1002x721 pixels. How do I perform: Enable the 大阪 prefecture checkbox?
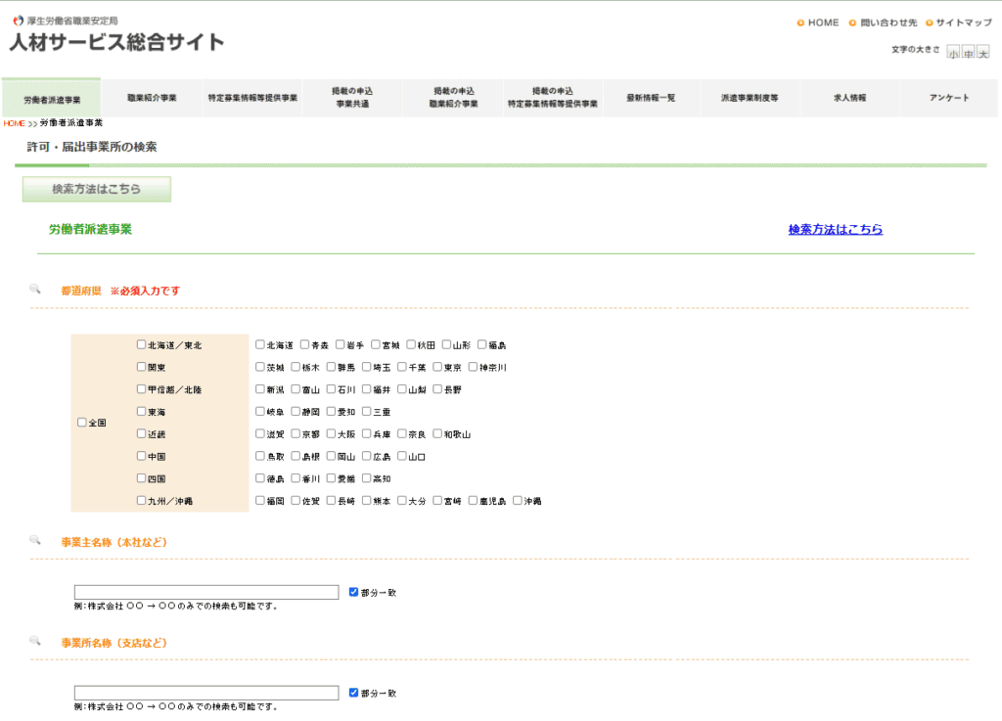pos(332,433)
